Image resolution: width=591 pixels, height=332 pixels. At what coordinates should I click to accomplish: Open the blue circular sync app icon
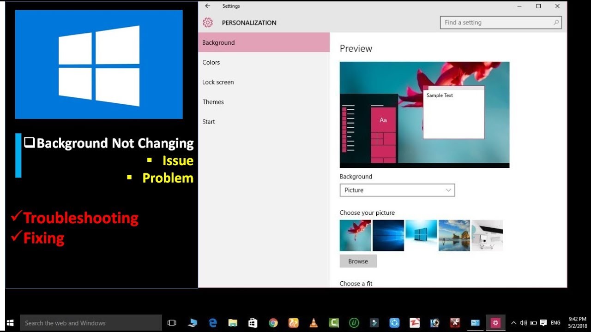pos(394,323)
